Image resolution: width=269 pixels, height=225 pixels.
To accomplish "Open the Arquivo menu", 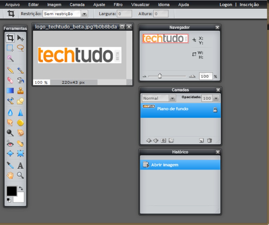I will tap(12, 5).
